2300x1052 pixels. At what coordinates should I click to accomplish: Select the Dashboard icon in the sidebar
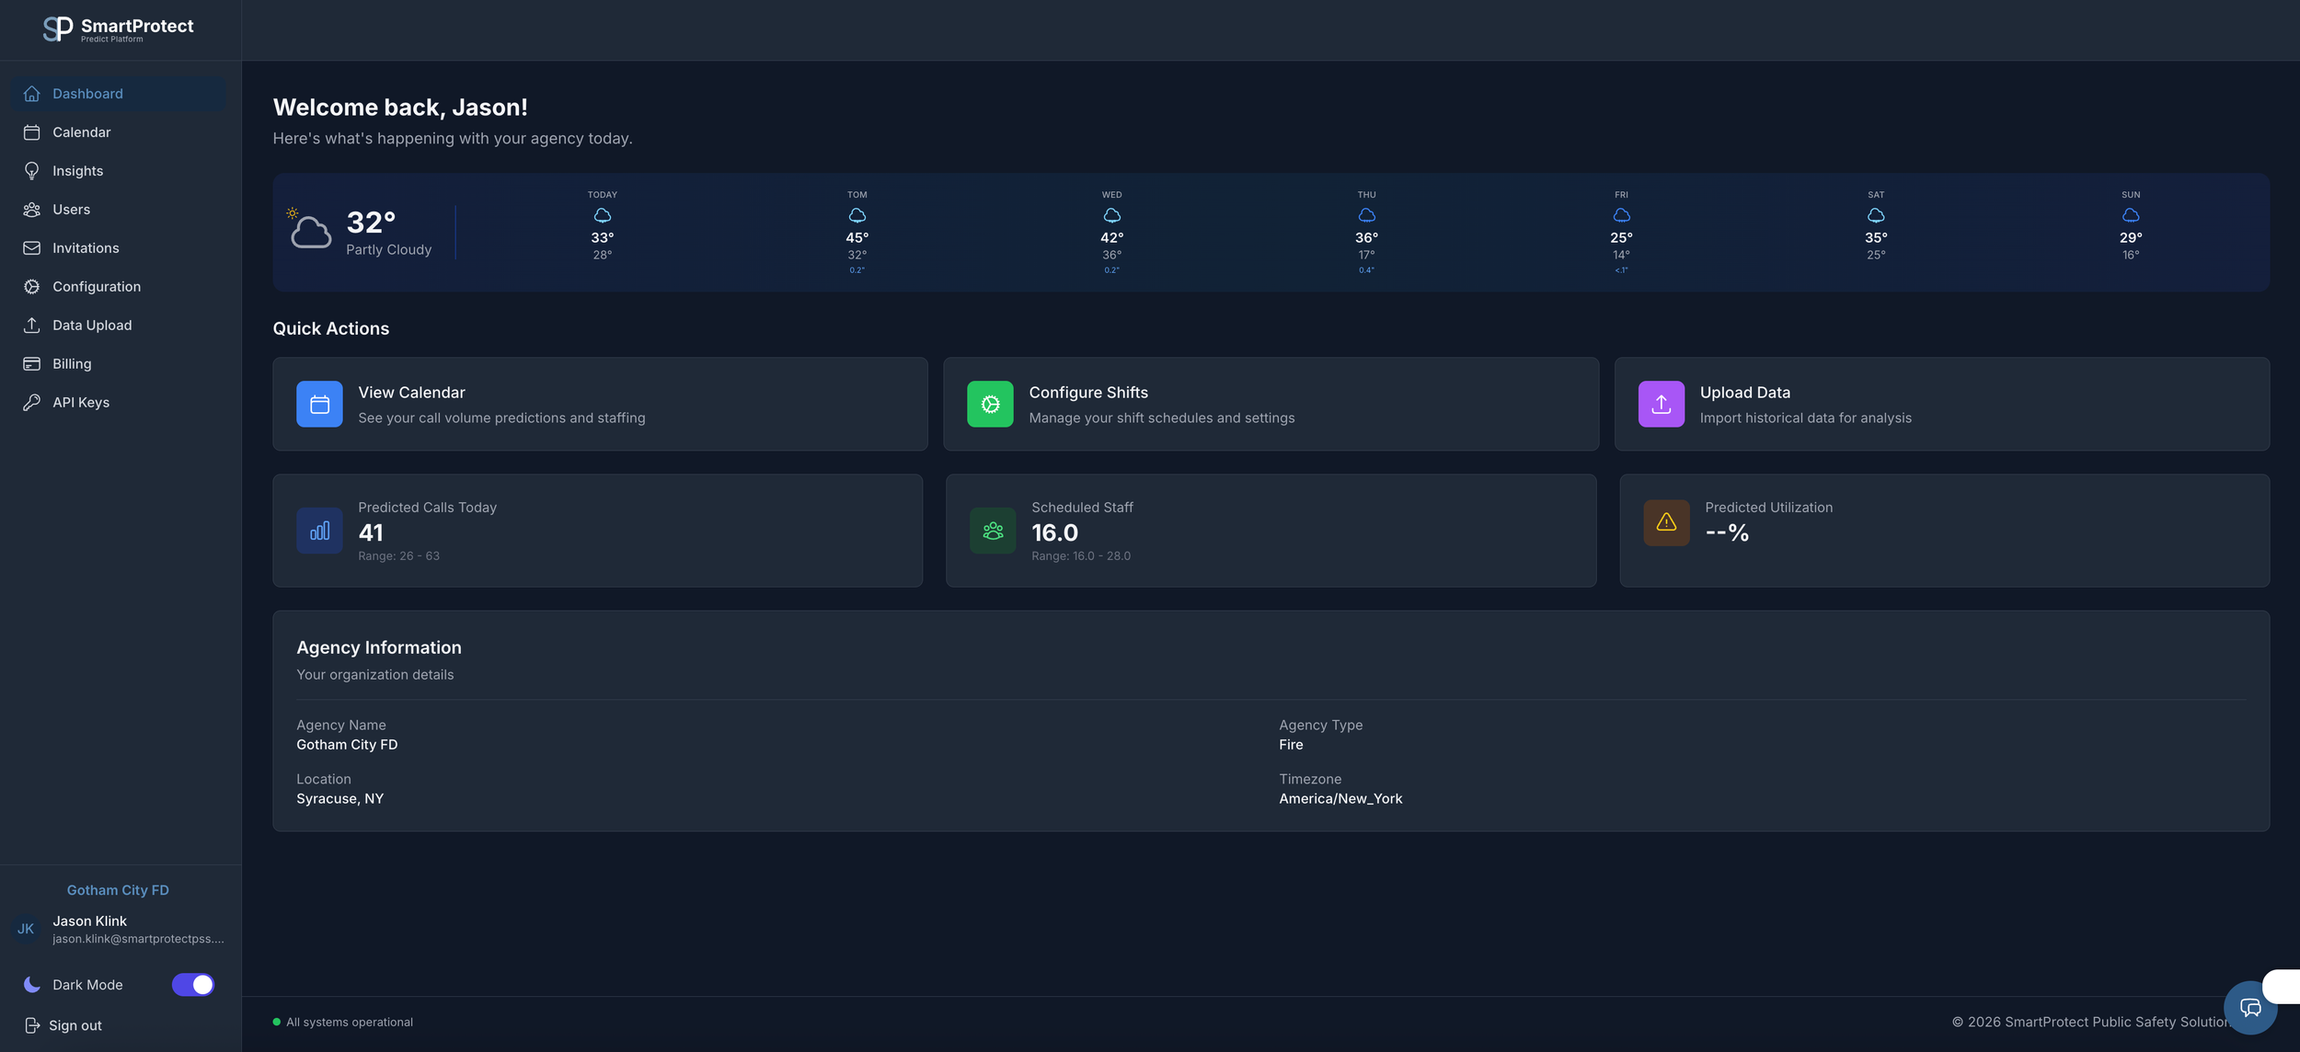[x=32, y=93]
